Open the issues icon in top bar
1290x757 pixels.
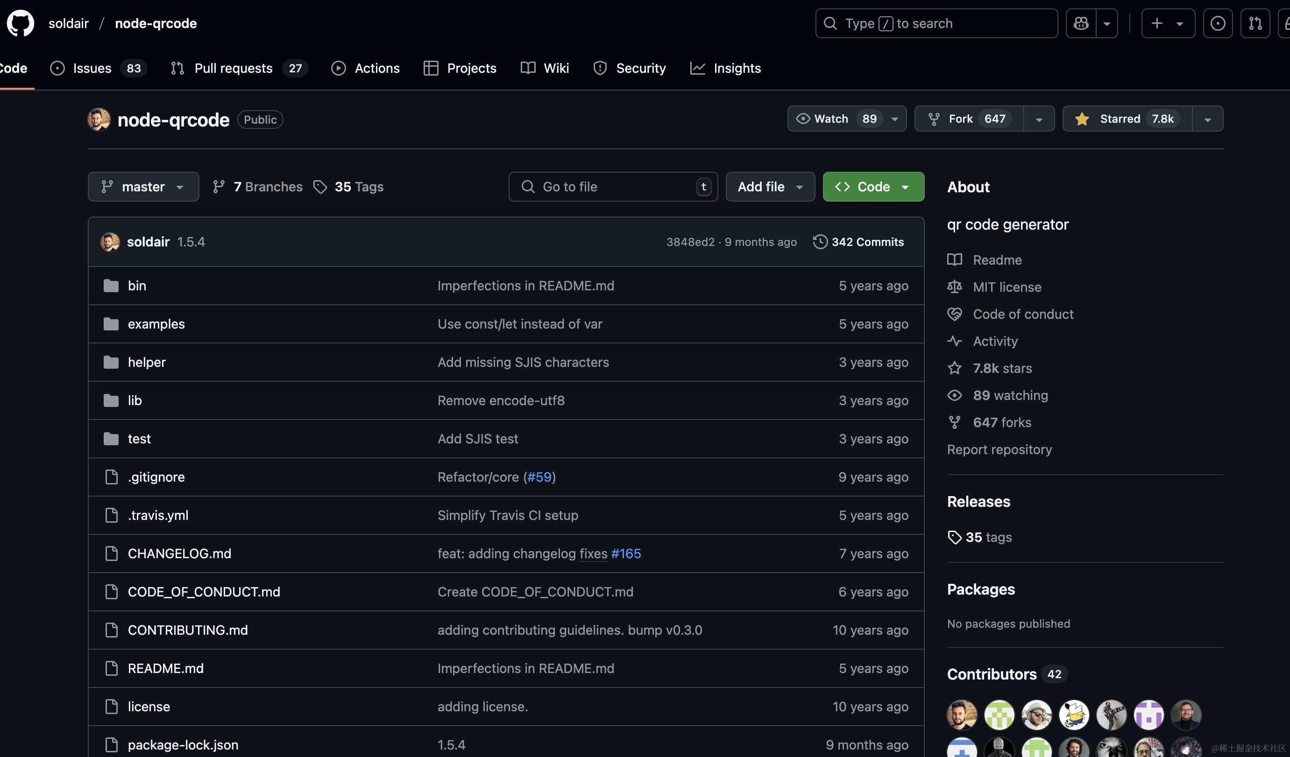1217,23
